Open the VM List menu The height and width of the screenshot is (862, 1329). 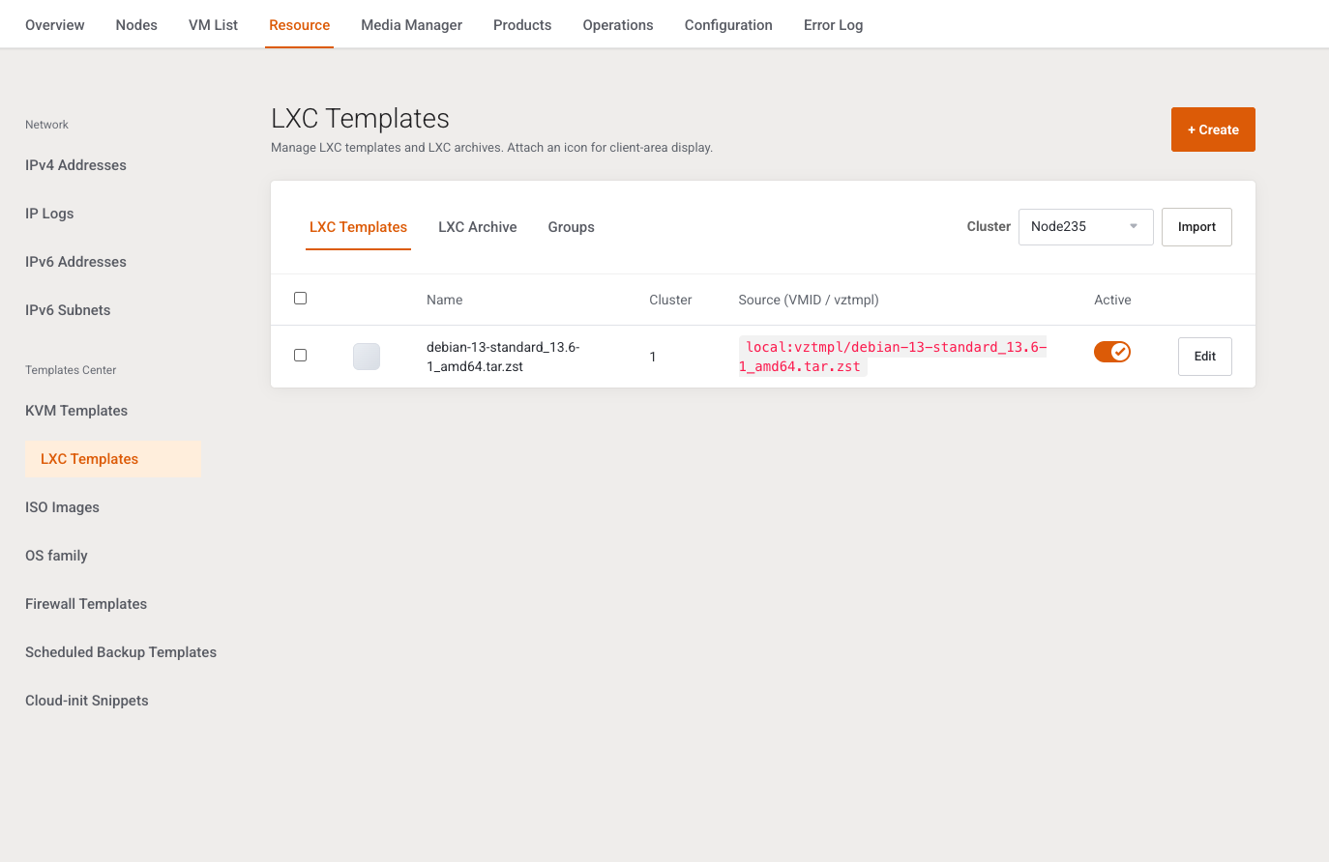[213, 25]
